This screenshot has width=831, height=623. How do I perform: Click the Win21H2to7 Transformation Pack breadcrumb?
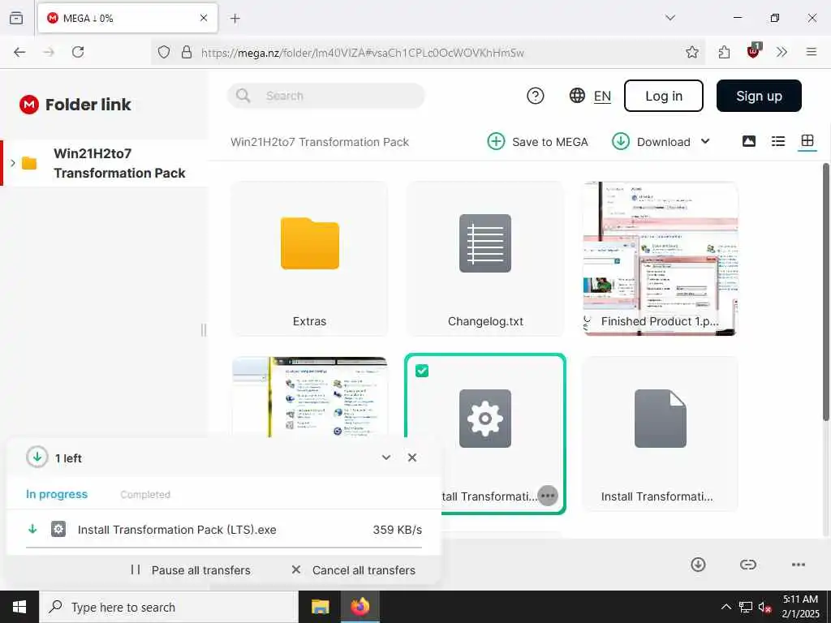click(319, 142)
